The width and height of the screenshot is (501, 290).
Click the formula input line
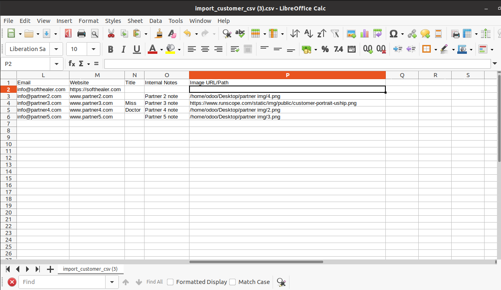[x=297, y=63]
